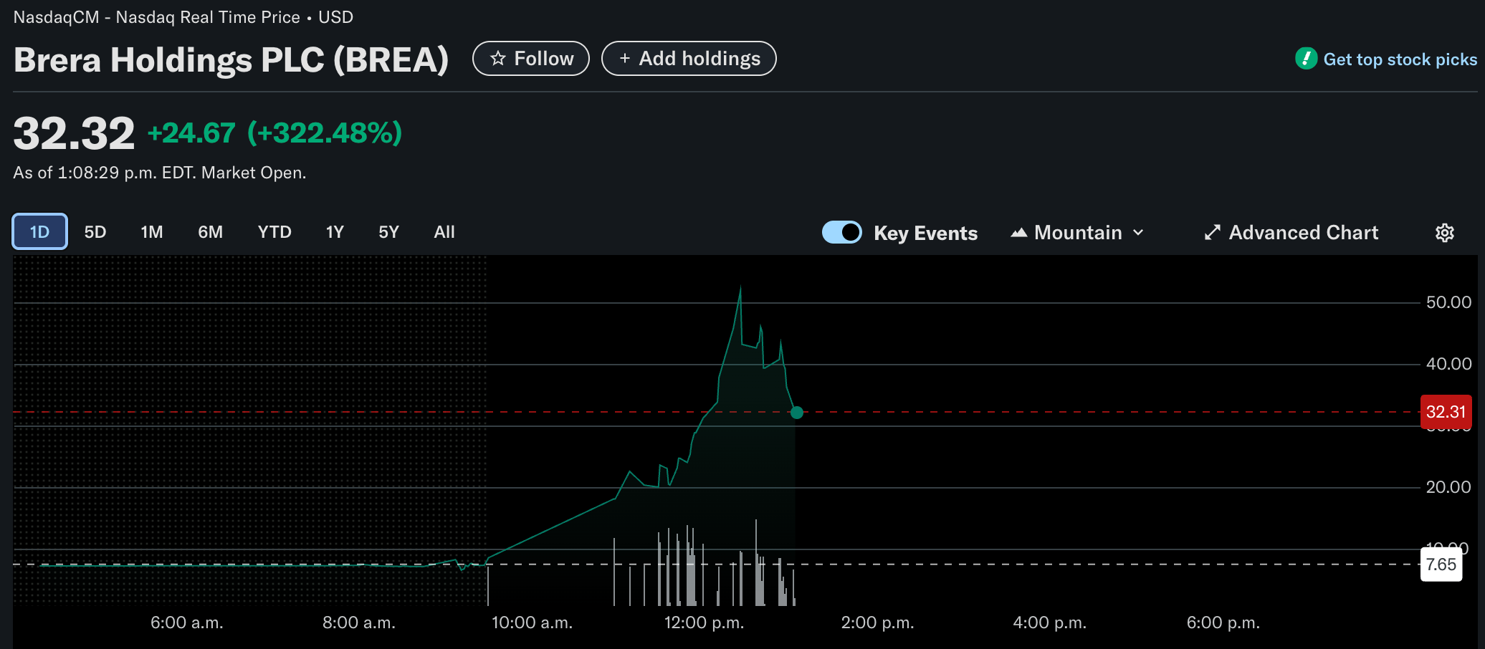Click the Add holdings button
Image resolution: width=1485 pixels, height=649 pixels.
(689, 59)
